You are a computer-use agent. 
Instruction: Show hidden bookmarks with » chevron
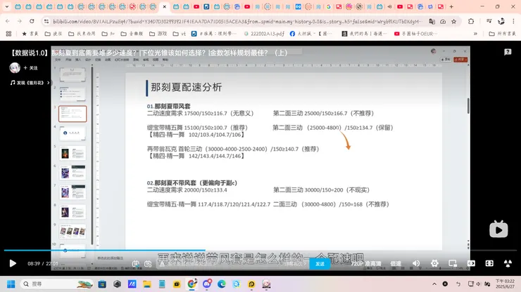475,34
